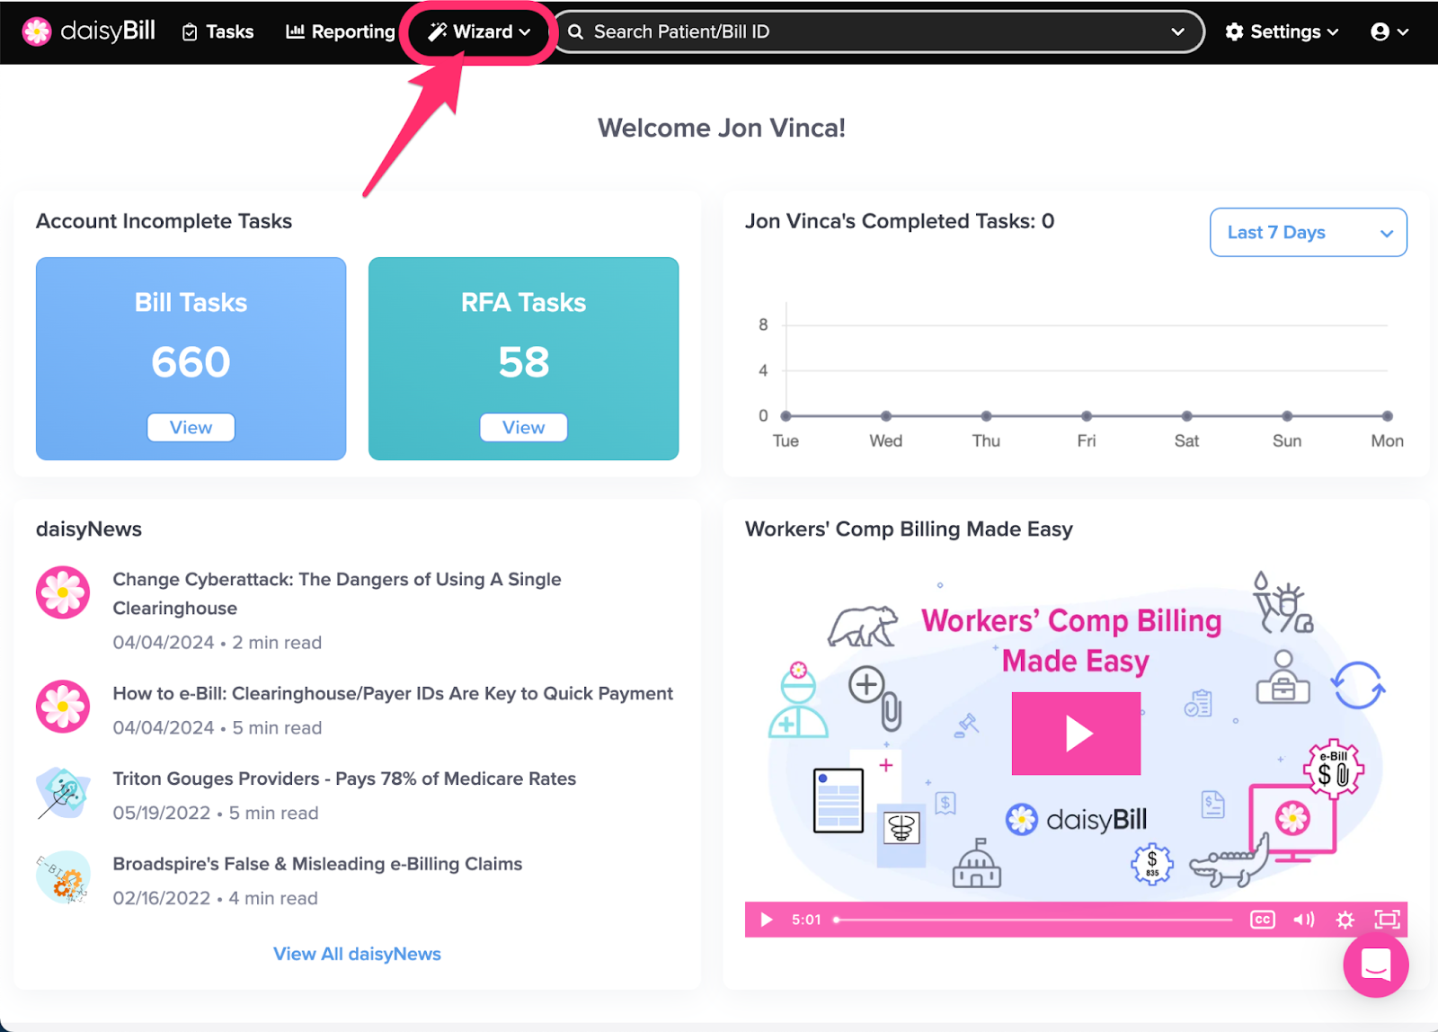Mute the video volume speaker icon

coord(1303,920)
